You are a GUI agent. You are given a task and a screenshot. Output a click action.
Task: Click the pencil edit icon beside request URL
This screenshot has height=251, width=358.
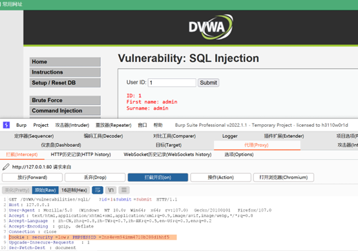coord(6,167)
